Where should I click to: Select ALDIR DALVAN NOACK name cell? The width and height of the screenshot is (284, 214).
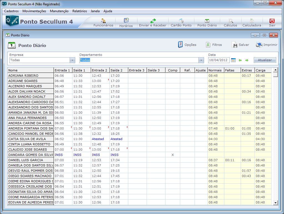pos(31,91)
